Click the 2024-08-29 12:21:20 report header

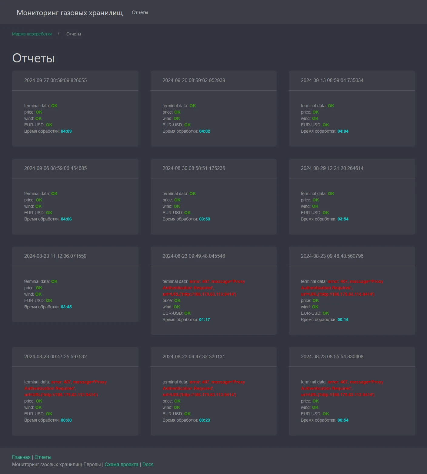click(332, 168)
